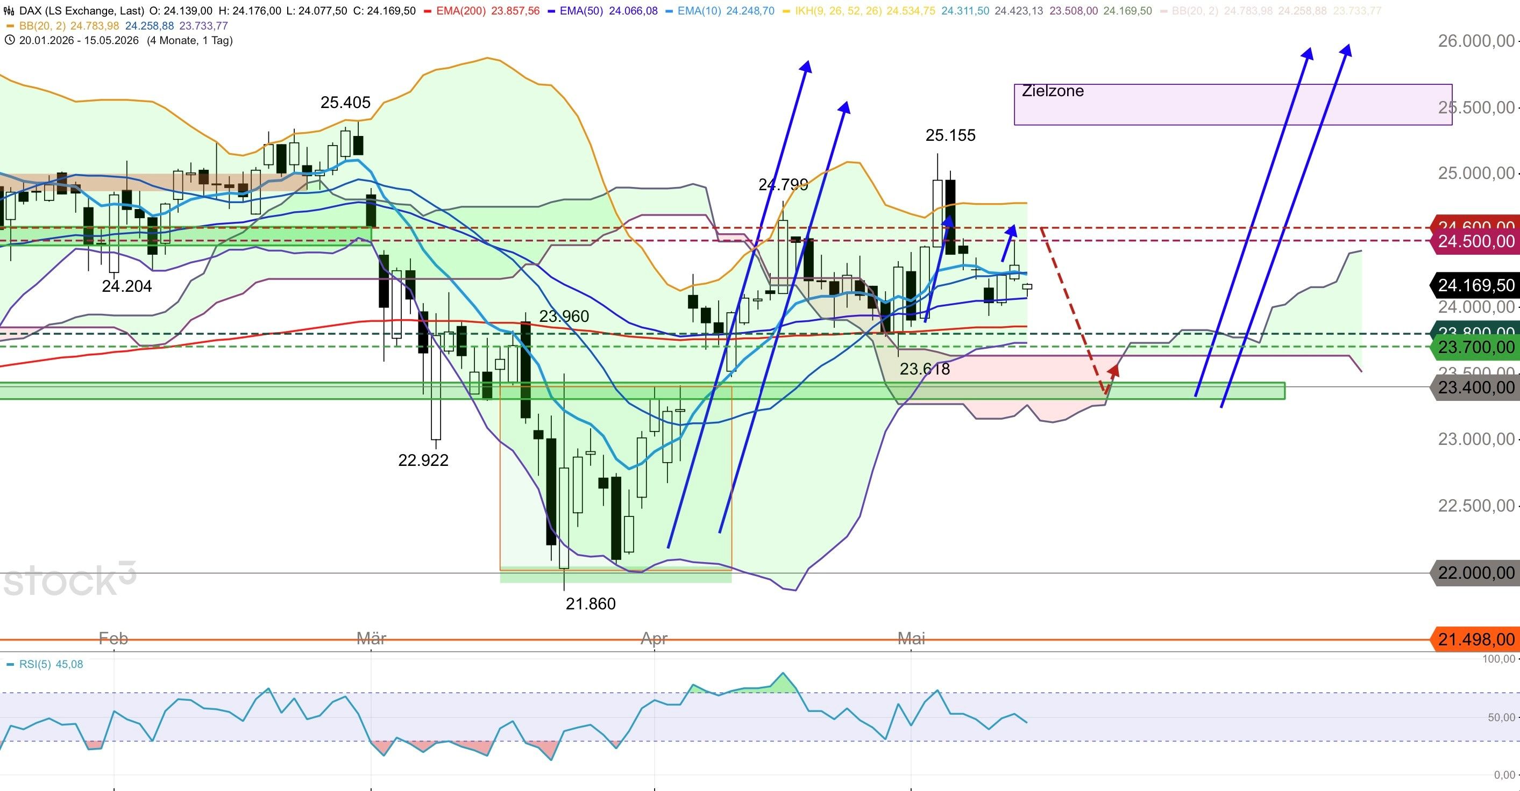
Task: Click the black current price tag 24.169,50
Action: [x=1475, y=286]
